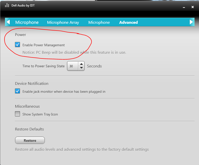
Task: Increase Time to Power Saving State value
Action: tap(82, 64)
